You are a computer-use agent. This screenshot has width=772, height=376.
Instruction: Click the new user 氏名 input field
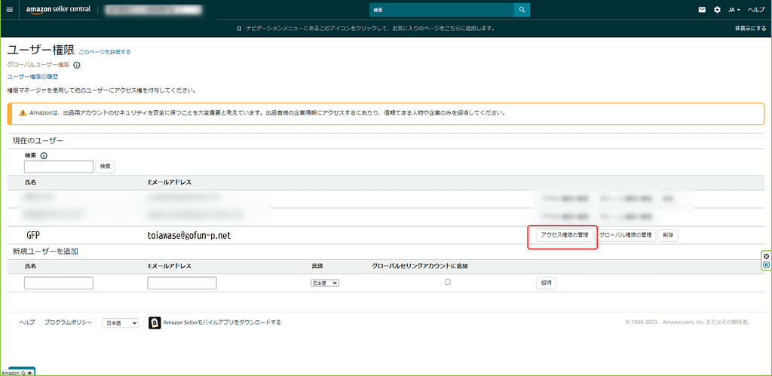click(x=59, y=283)
